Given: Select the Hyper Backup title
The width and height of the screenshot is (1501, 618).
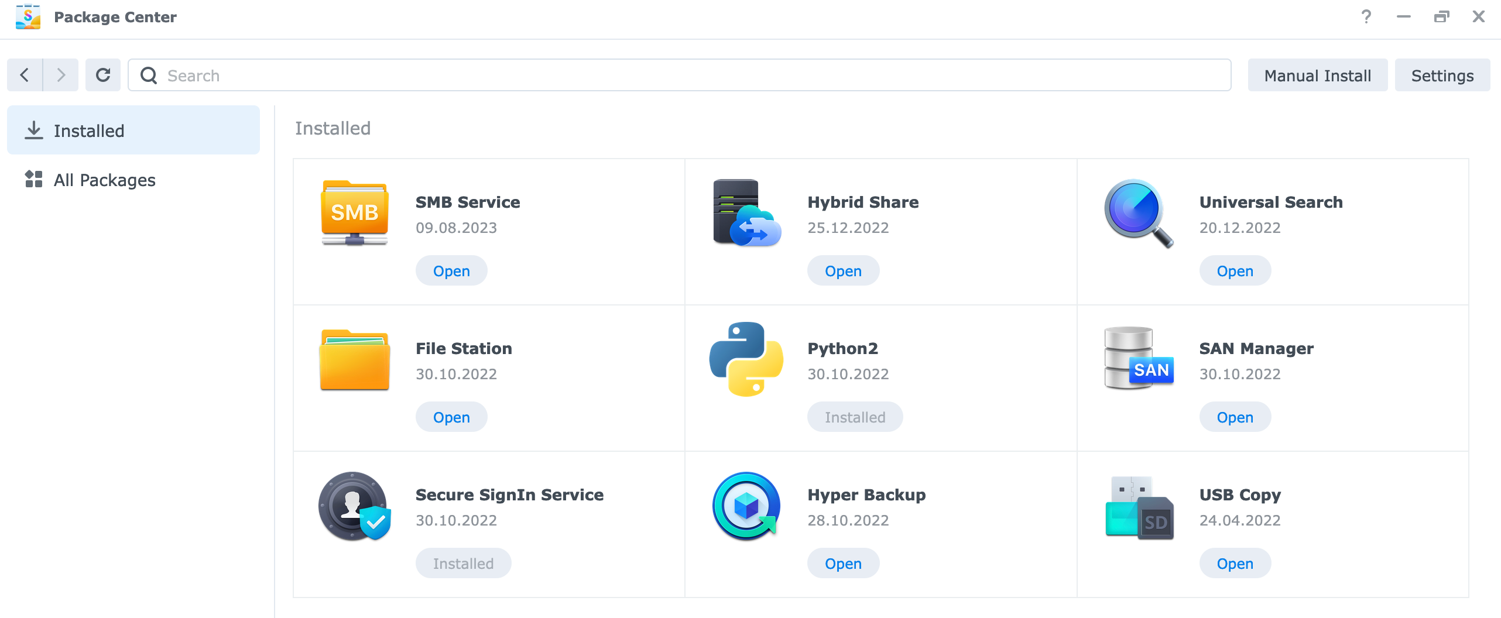Looking at the screenshot, I should [x=866, y=495].
